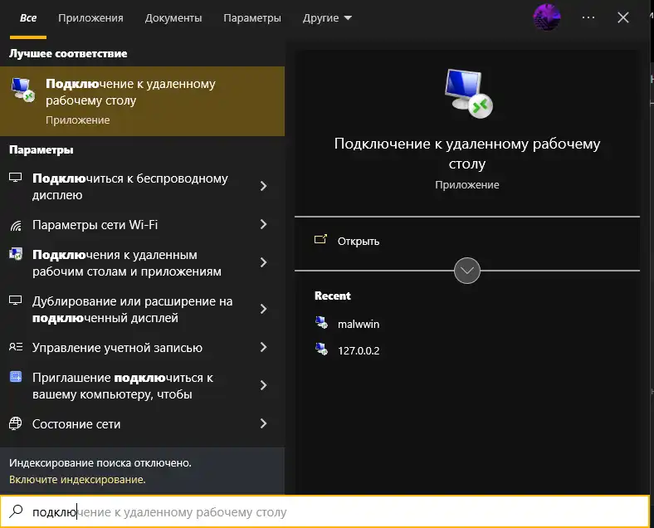Viewport: 654px width, 528px height.
Task: Click the Remote Desktop icon in best match
Action: pos(23,90)
